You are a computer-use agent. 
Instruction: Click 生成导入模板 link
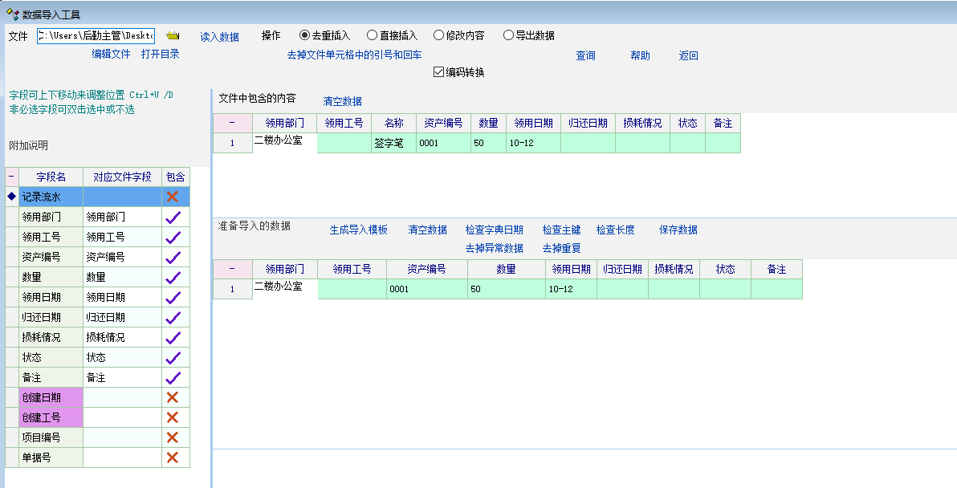coord(358,230)
